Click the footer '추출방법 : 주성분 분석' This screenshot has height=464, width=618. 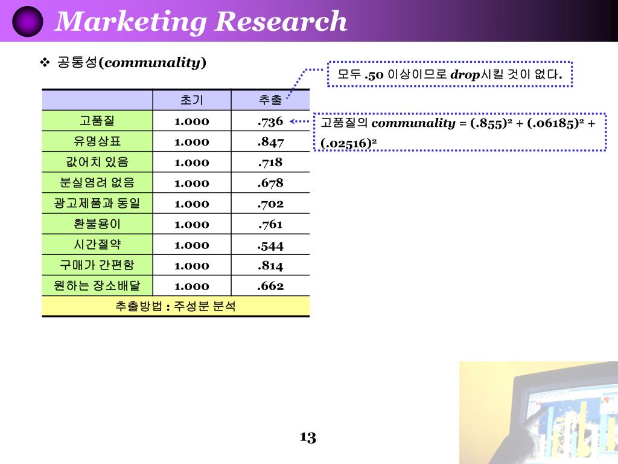(x=176, y=306)
